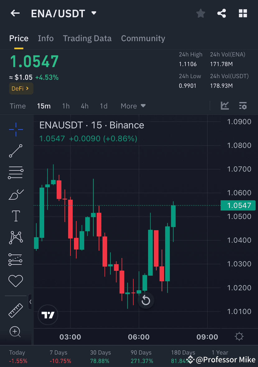Select the brush curve drawing tool
Image resolution: width=258 pixels, height=367 pixels.
[15, 194]
